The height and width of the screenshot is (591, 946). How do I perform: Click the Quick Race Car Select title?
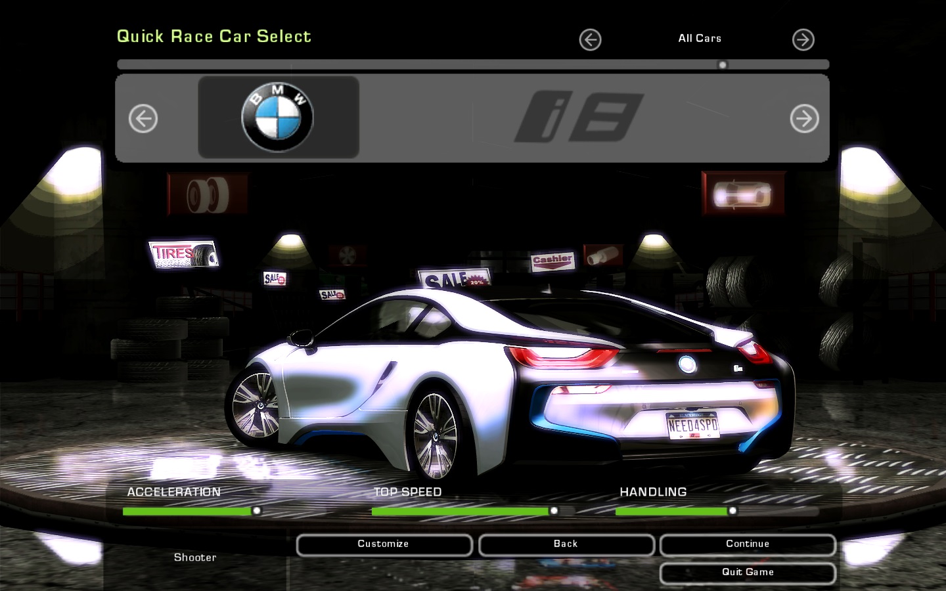point(214,36)
